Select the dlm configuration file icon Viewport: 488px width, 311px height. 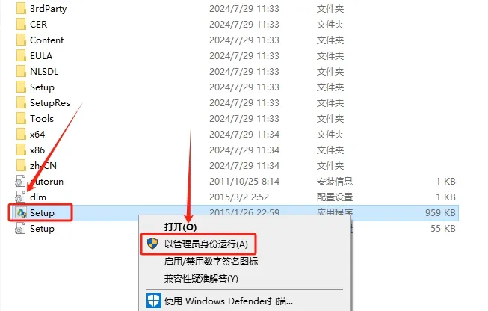pos(20,197)
